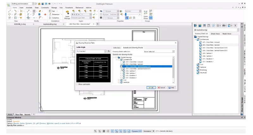The height and width of the screenshot is (135, 253).
Task: Cancel the Drawing Sheet List Table dialog
Action: pyautogui.click(x=161, y=87)
